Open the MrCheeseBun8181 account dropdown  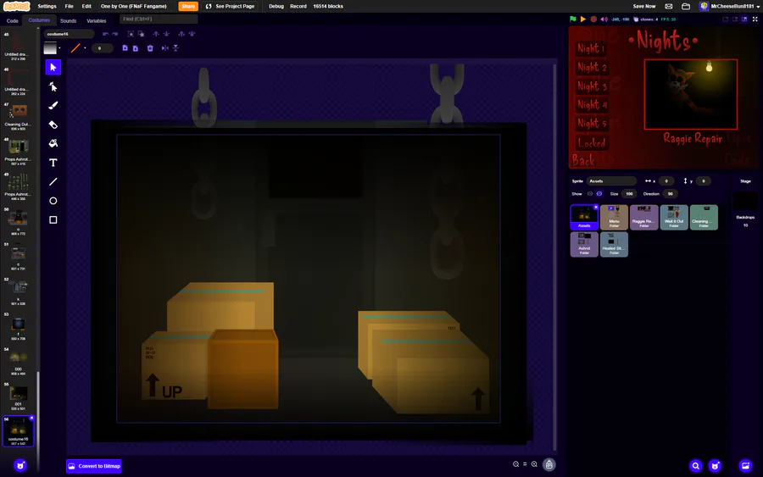click(x=729, y=6)
